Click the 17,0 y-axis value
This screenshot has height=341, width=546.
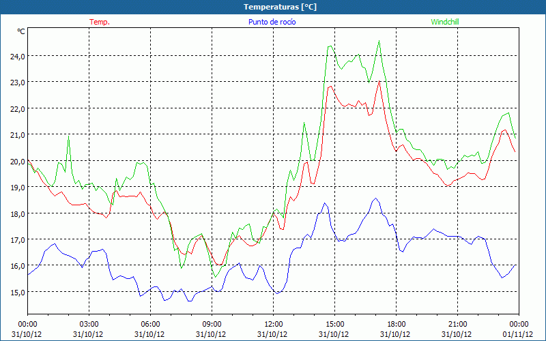click(x=17, y=240)
